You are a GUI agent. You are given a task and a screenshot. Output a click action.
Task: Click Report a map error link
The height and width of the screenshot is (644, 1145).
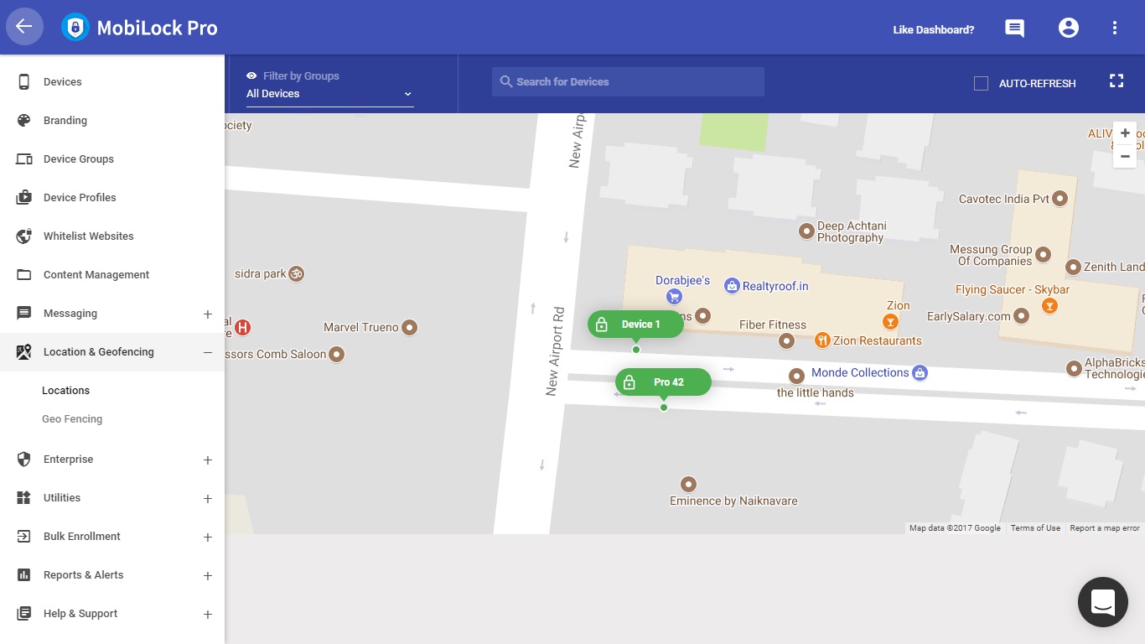(x=1105, y=528)
